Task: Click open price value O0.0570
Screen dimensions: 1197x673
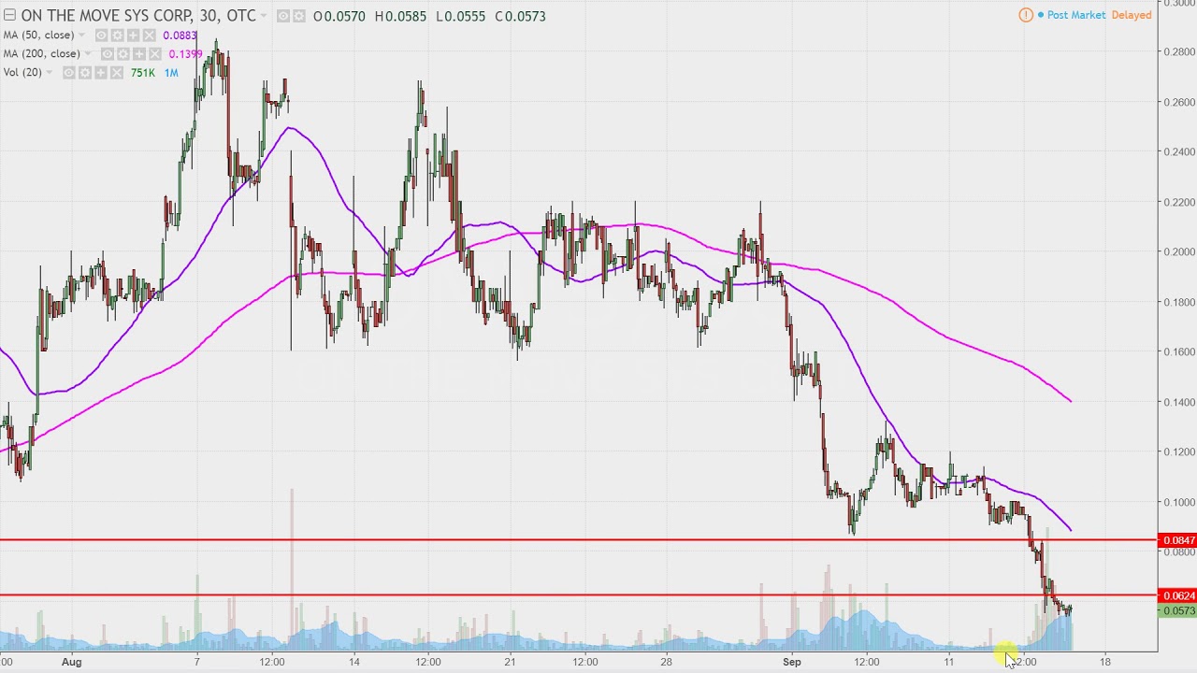Action: tap(338, 16)
